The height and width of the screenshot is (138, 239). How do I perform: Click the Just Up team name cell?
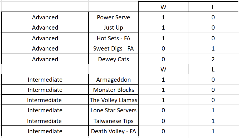coord(113,27)
